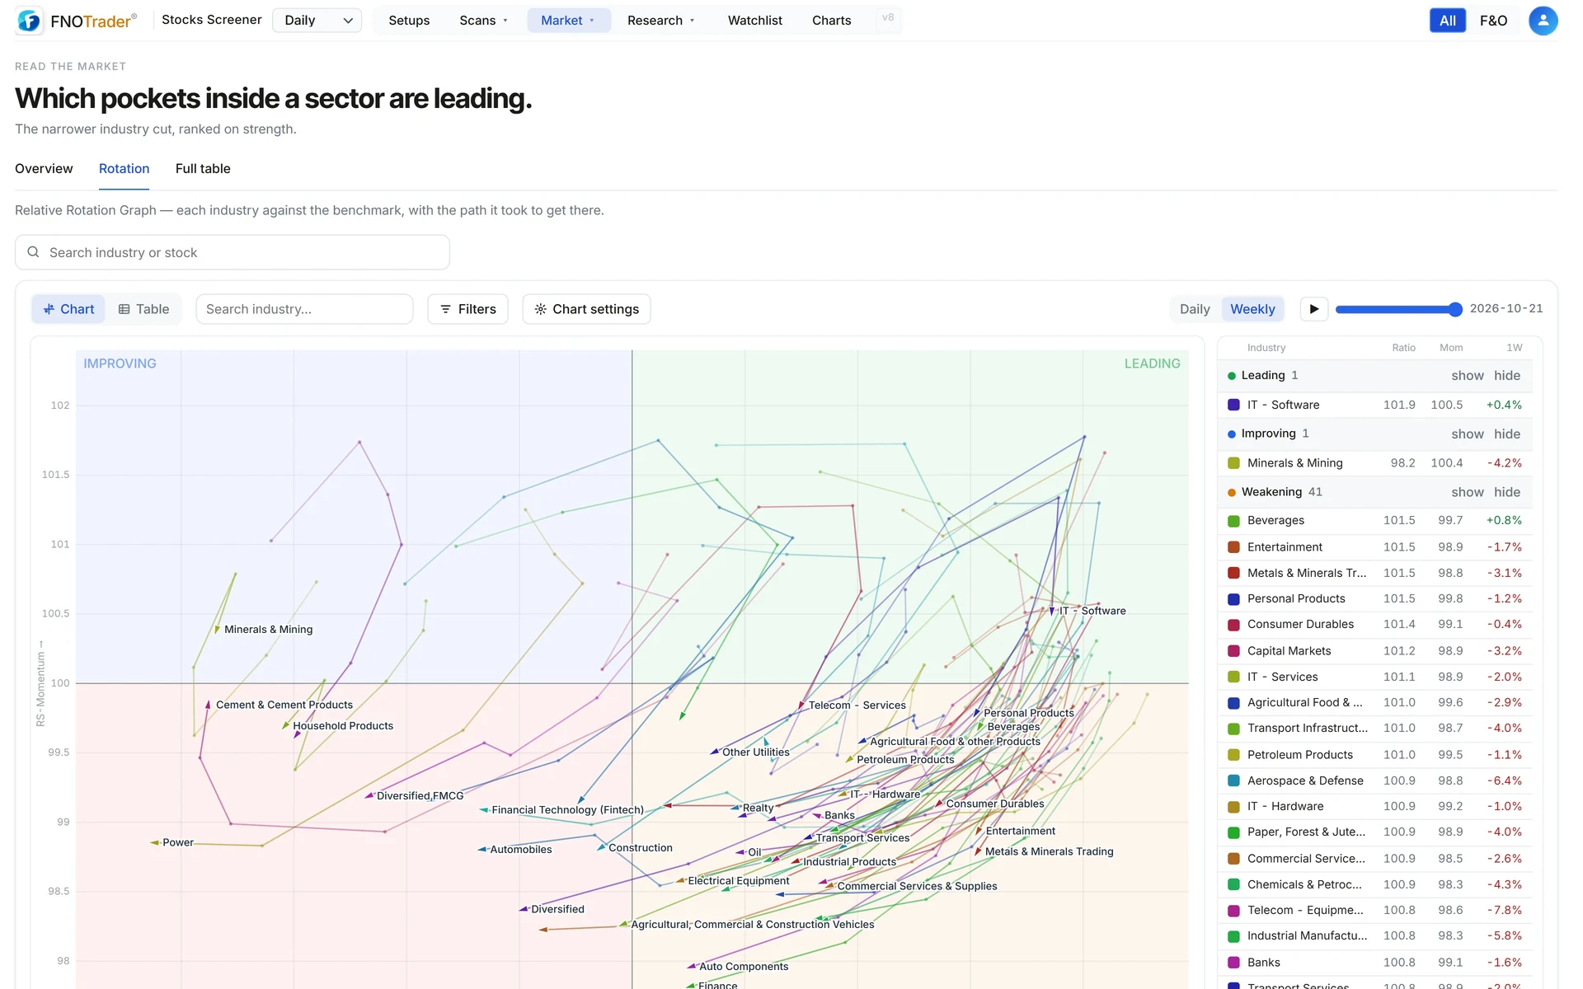Open the user profile avatar
The height and width of the screenshot is (989, 1583).
[x=1543, y=21]
